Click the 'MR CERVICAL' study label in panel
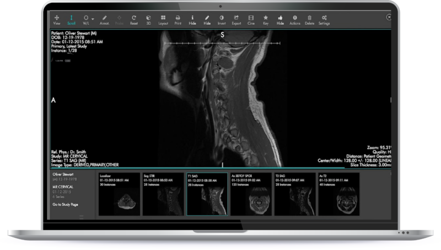The image size is (441, 250). click(63, 187)
